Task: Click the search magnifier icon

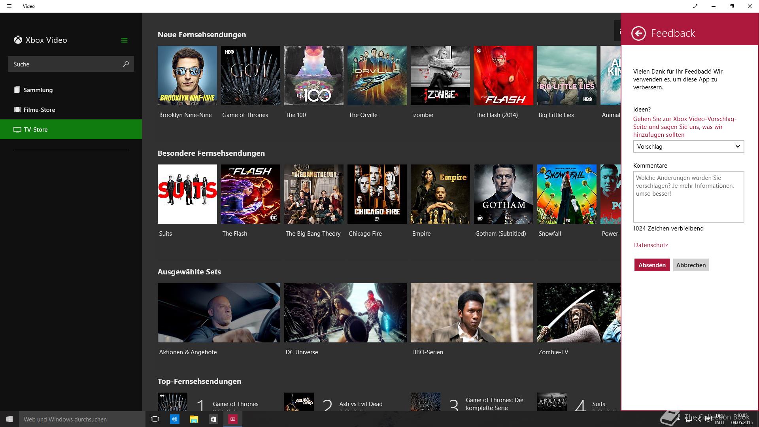Action: tap(126, 64)
